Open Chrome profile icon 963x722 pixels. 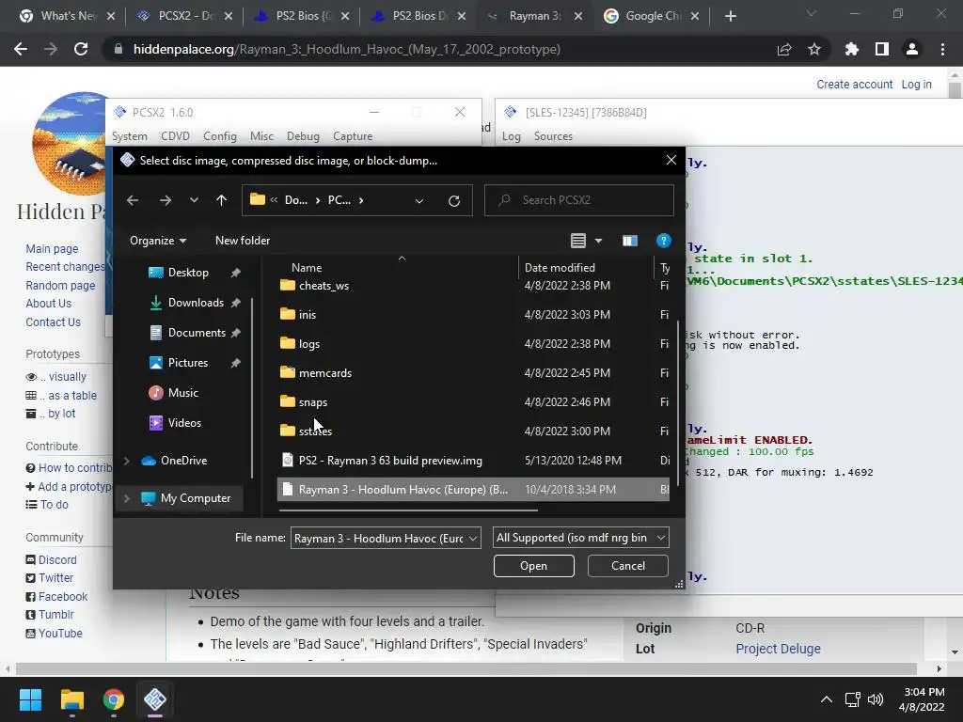tap(912, 49)
